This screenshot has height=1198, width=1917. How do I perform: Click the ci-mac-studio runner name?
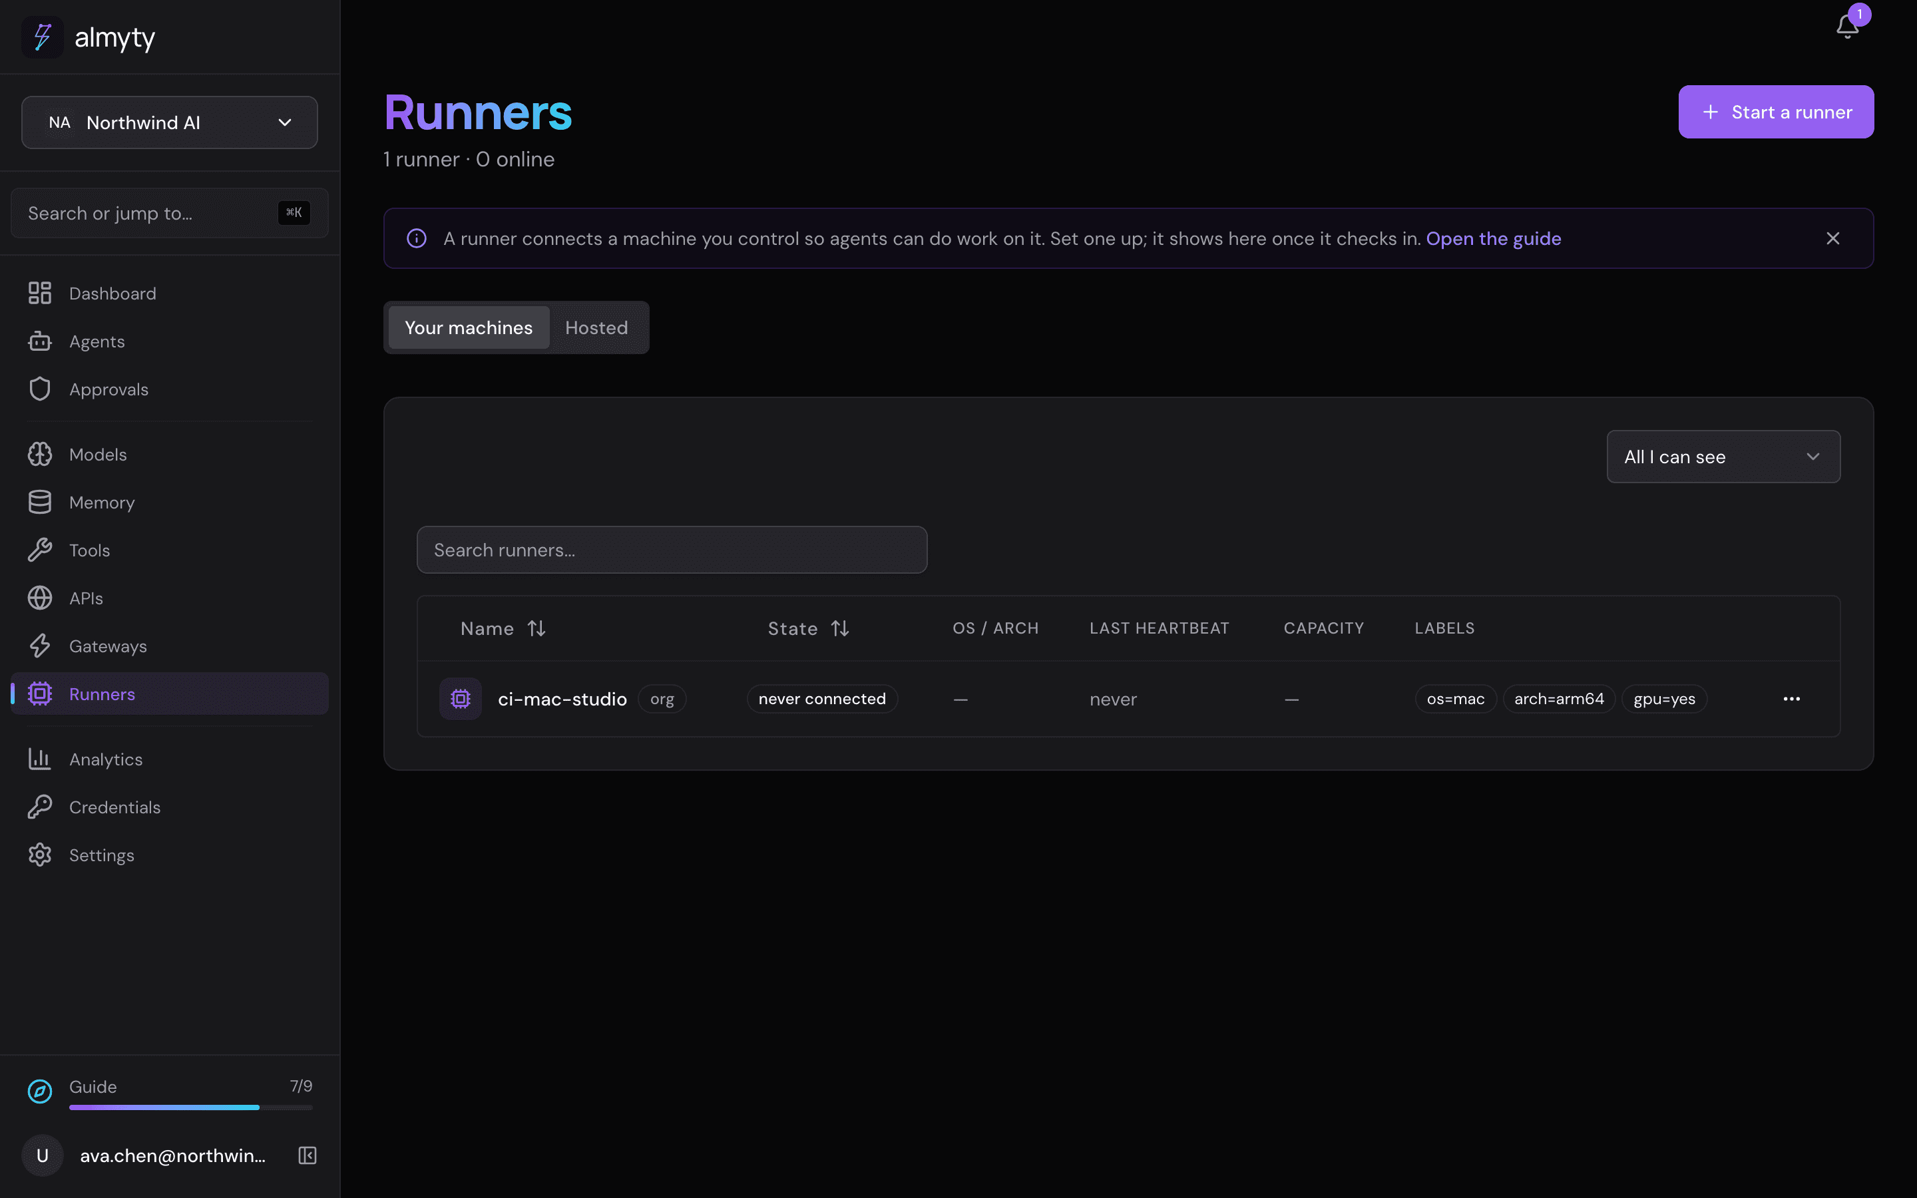562,699
